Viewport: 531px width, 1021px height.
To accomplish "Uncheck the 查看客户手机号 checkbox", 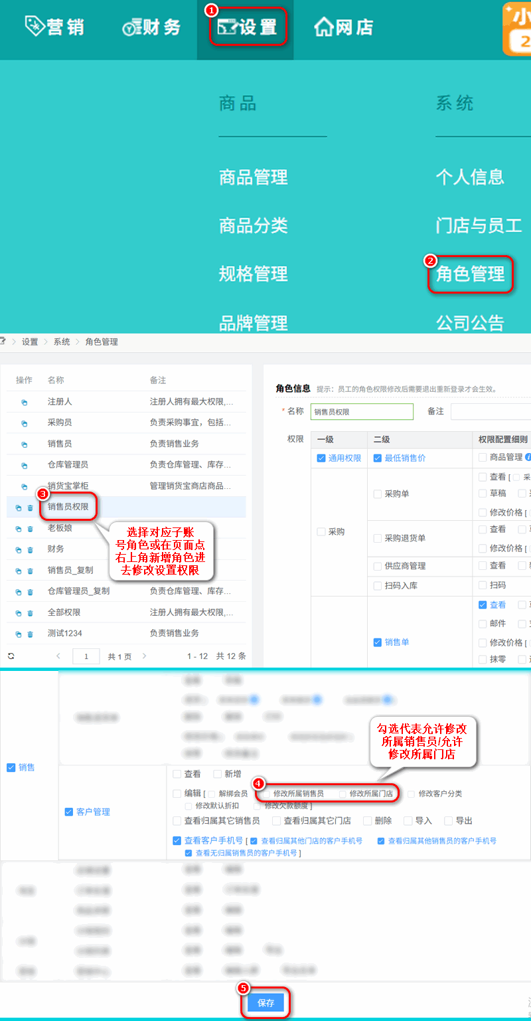I will (177, 840).
